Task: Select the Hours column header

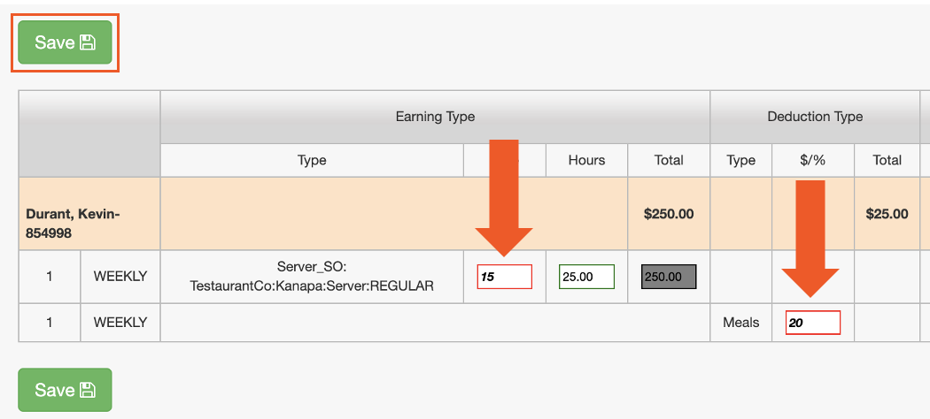Action: [x=586, y=160]
